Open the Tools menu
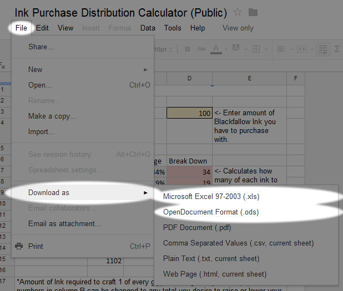Viewport: 343px width, 291px height. click(x=173, y=28)
